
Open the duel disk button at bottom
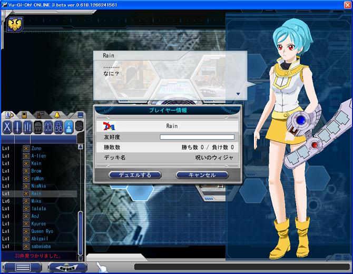67,268
